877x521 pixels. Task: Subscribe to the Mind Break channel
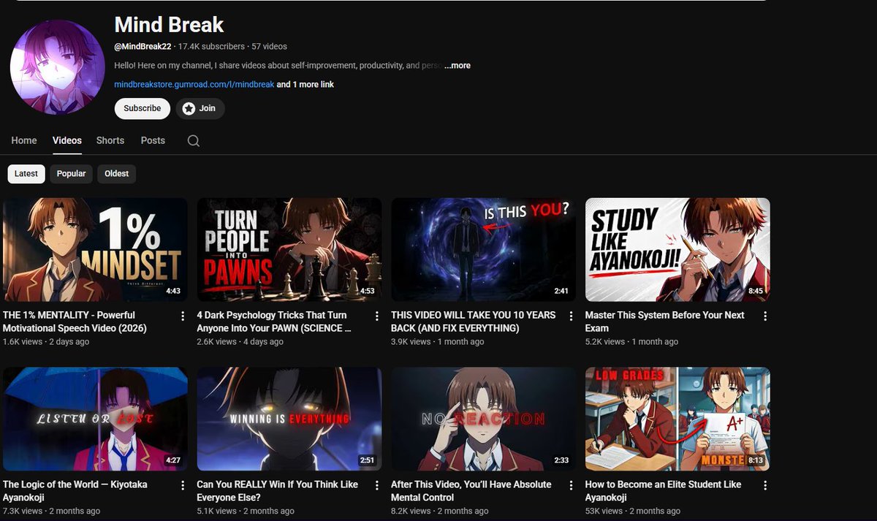[x=143, y=108]
